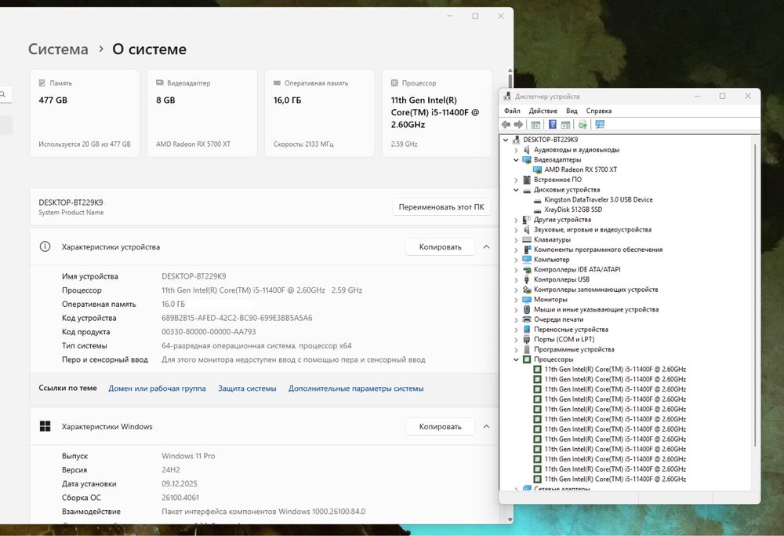Click the update driver toolbar icon

[x=583, y=125]
